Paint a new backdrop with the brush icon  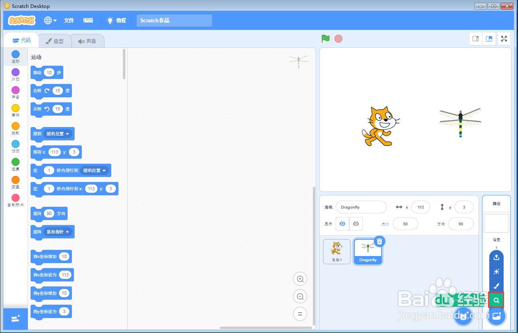(x=496, y=286)
